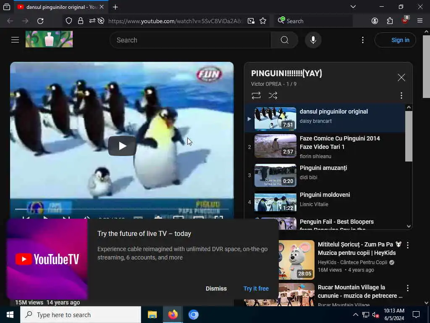Click the video progress bar
The image size is (430, 323).
coord(122,209)
